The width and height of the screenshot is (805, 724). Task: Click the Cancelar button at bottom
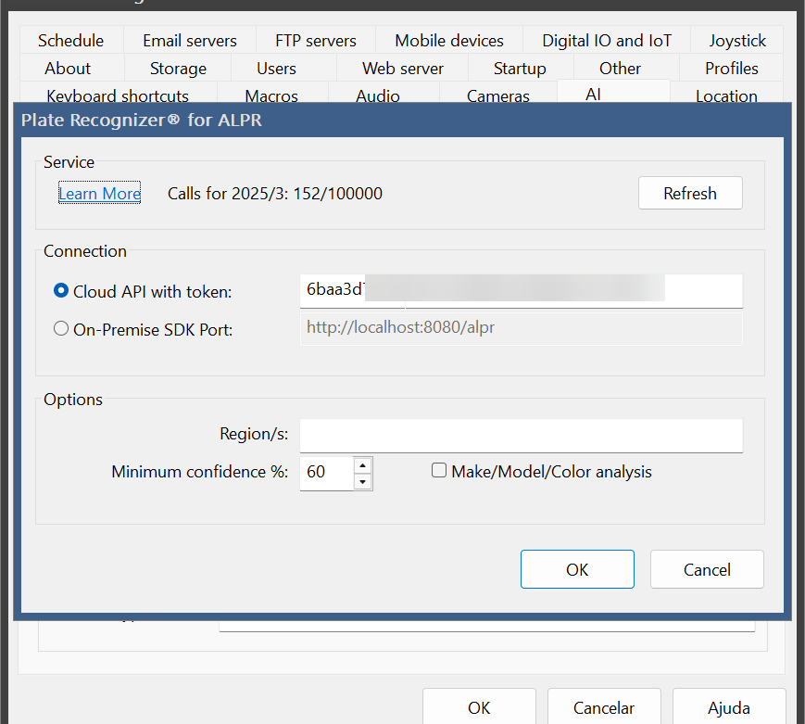pyautogui.click(x=604, y=707)
